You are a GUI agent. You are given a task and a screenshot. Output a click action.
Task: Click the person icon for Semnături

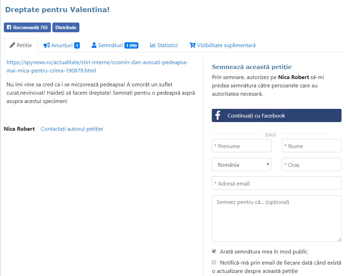pyautogui.click(x=94, y=45)
